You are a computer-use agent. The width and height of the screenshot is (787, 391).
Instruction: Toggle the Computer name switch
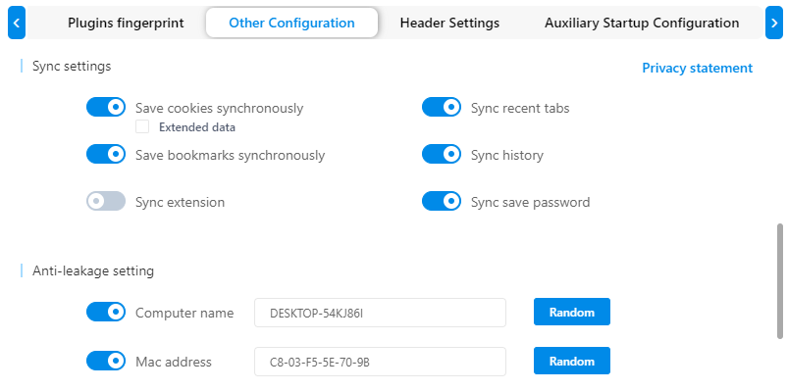[106, 312]
